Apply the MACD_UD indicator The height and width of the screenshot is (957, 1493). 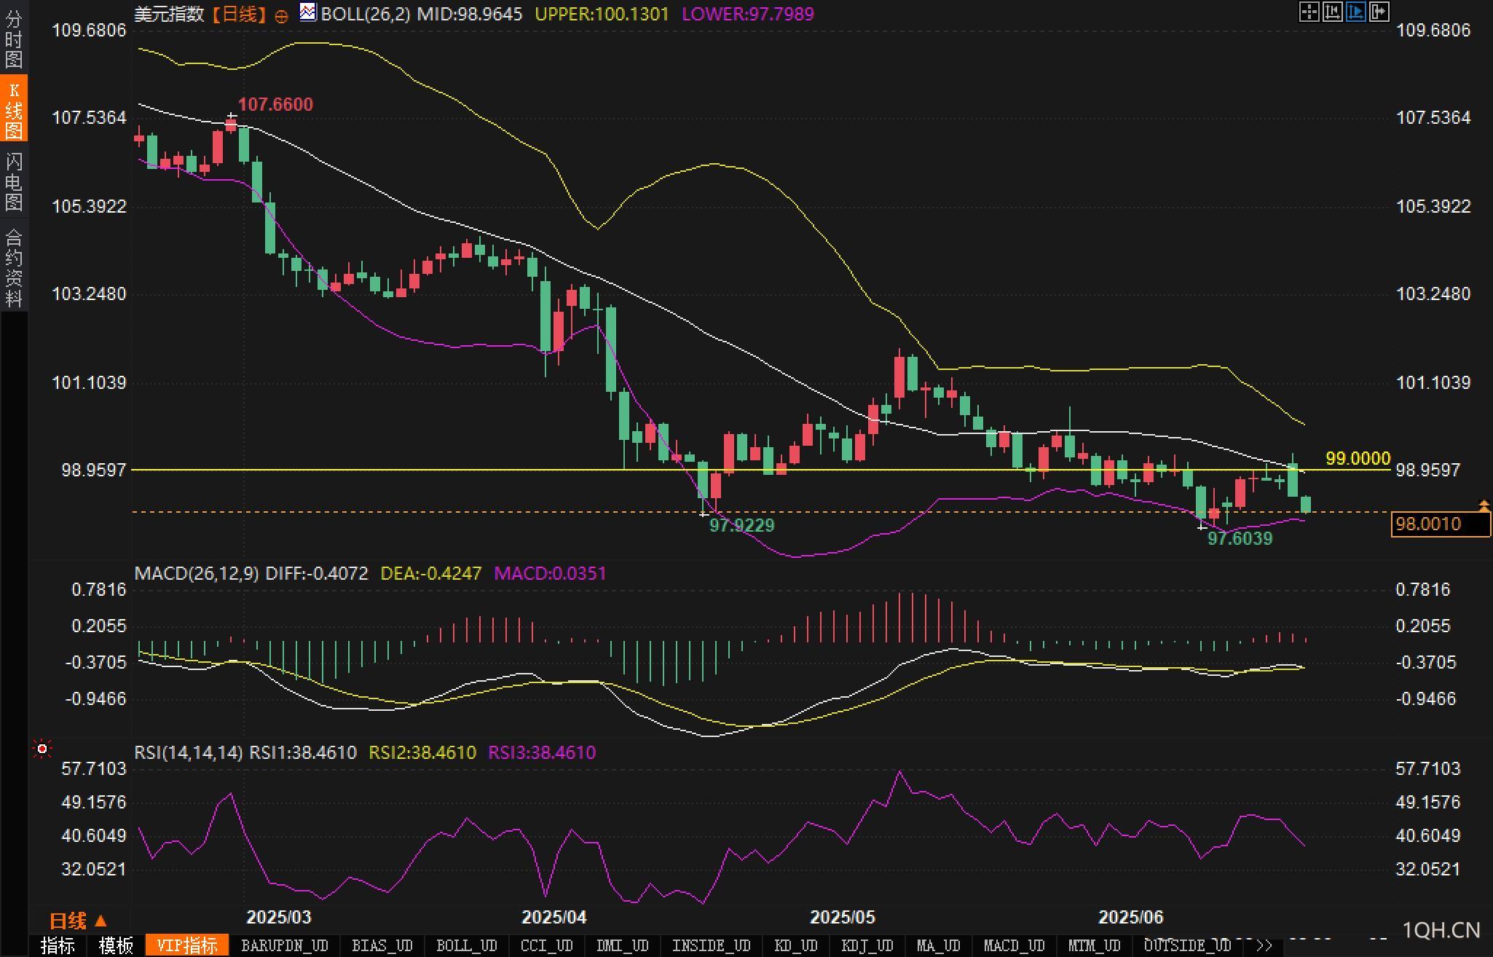click(1014, 945)
